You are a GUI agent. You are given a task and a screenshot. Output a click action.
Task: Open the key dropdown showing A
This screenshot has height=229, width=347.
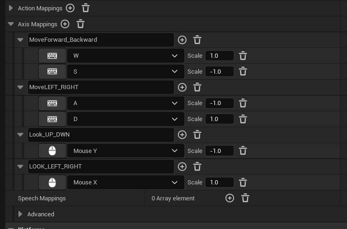click(126, 103)
